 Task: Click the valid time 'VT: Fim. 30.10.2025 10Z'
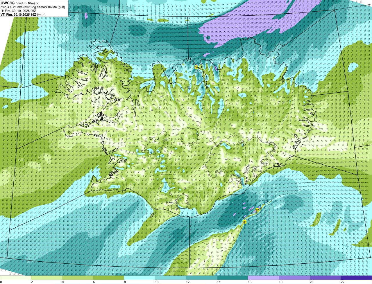[x=18, y=14]
